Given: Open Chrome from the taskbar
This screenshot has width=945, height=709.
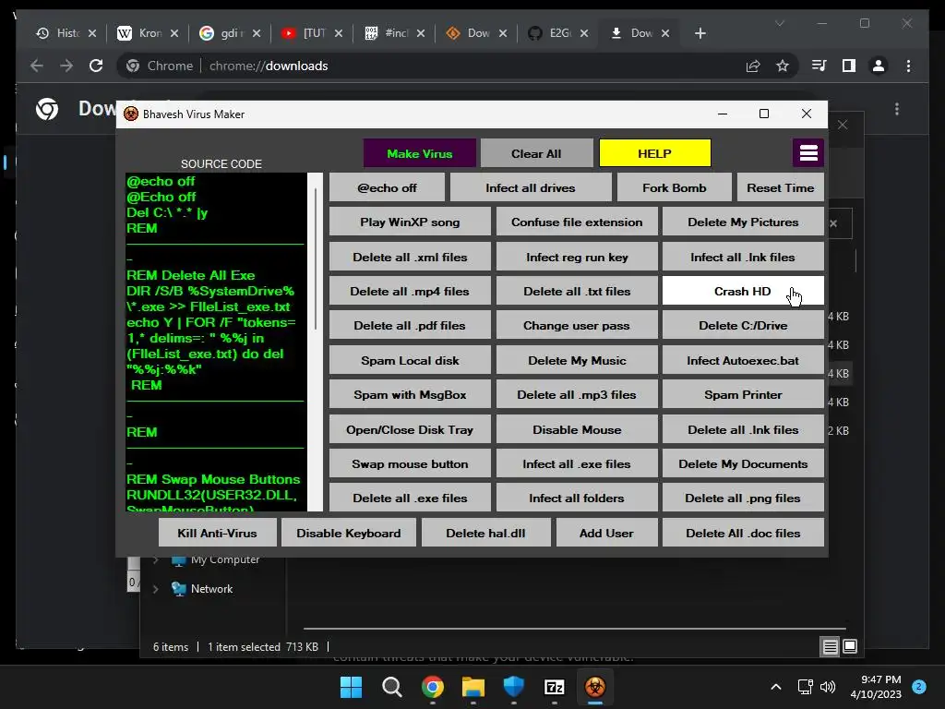Looking at the screenshot, I should (x=432, y=687).
